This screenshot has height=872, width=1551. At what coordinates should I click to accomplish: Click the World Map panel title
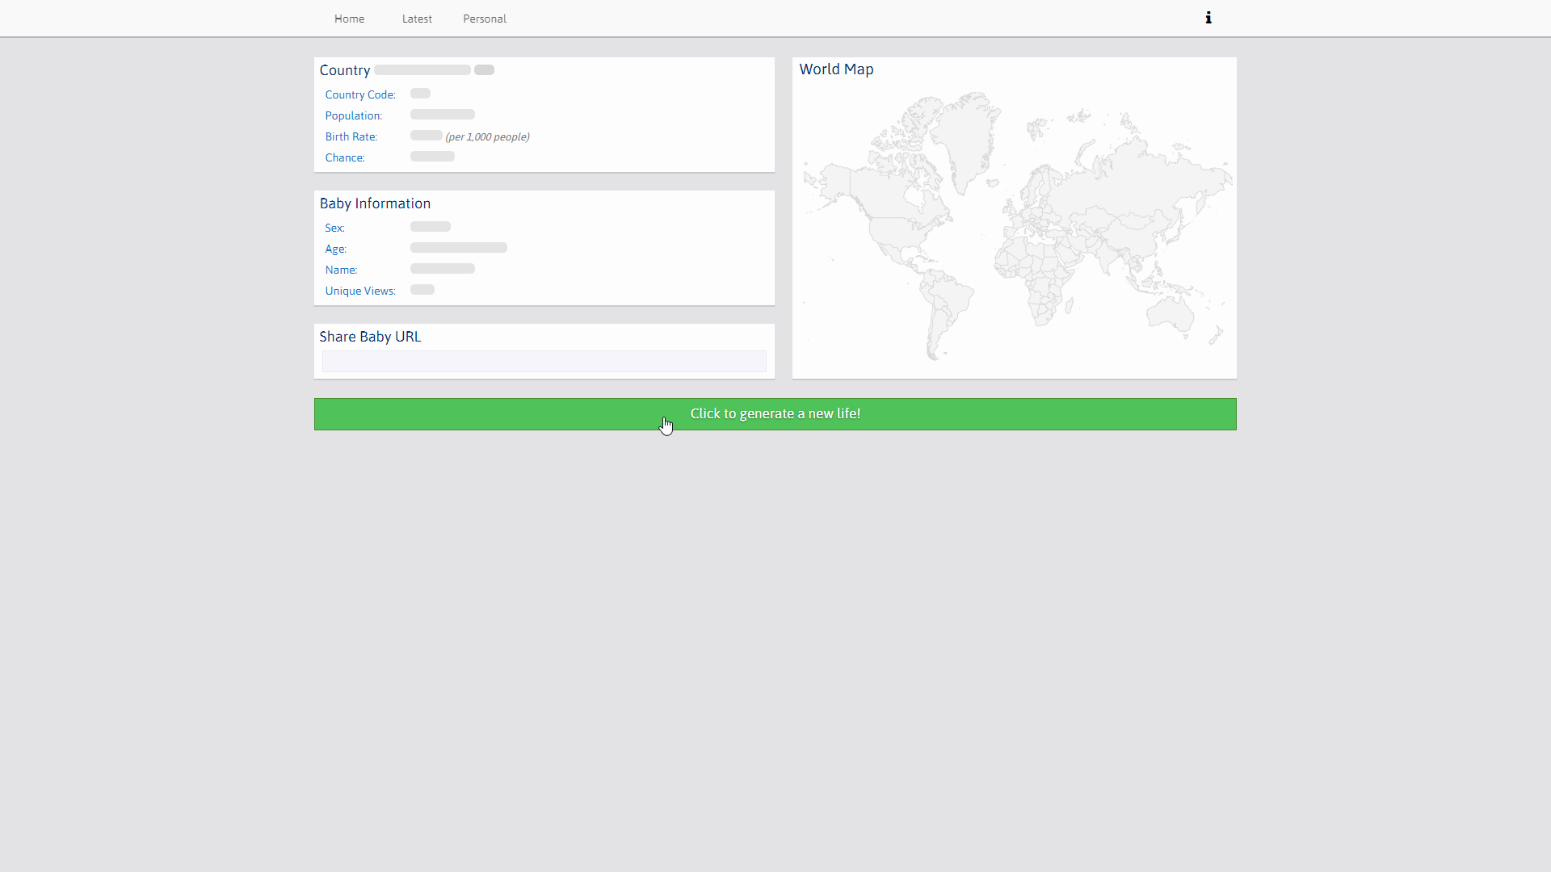[836, 69]
